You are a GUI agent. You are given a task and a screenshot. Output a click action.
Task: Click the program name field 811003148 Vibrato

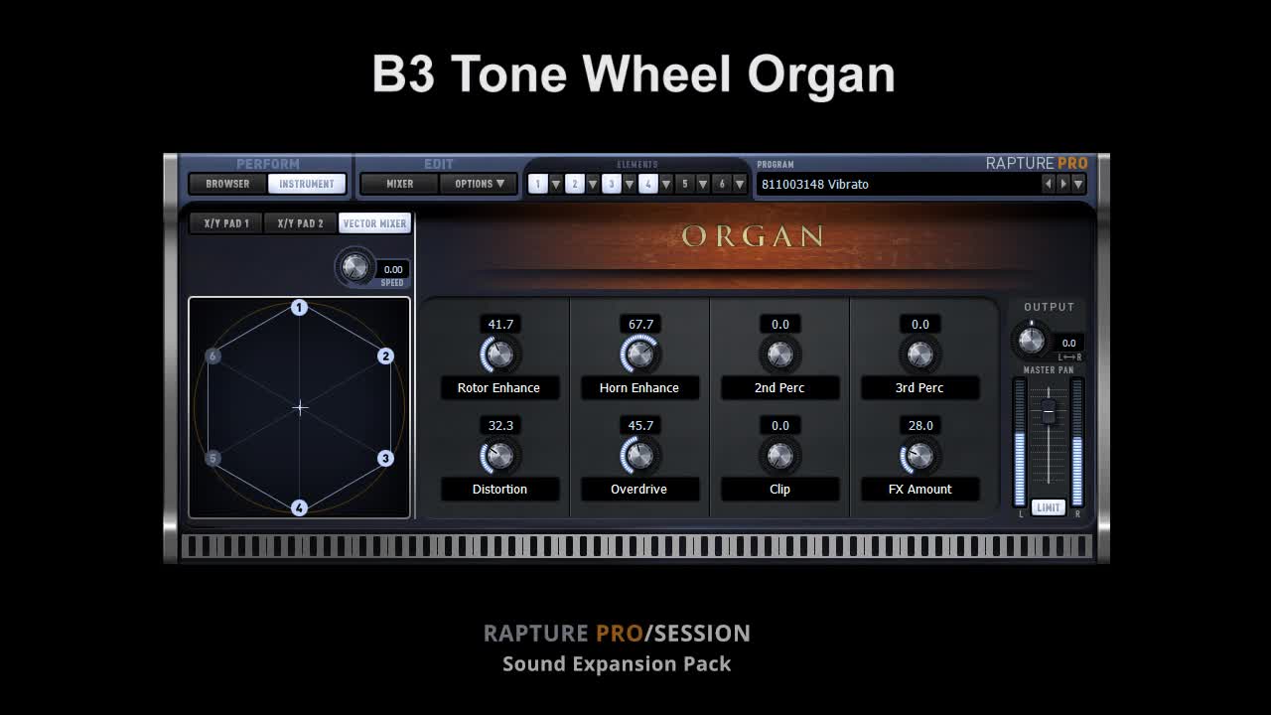tap(894, 184)
